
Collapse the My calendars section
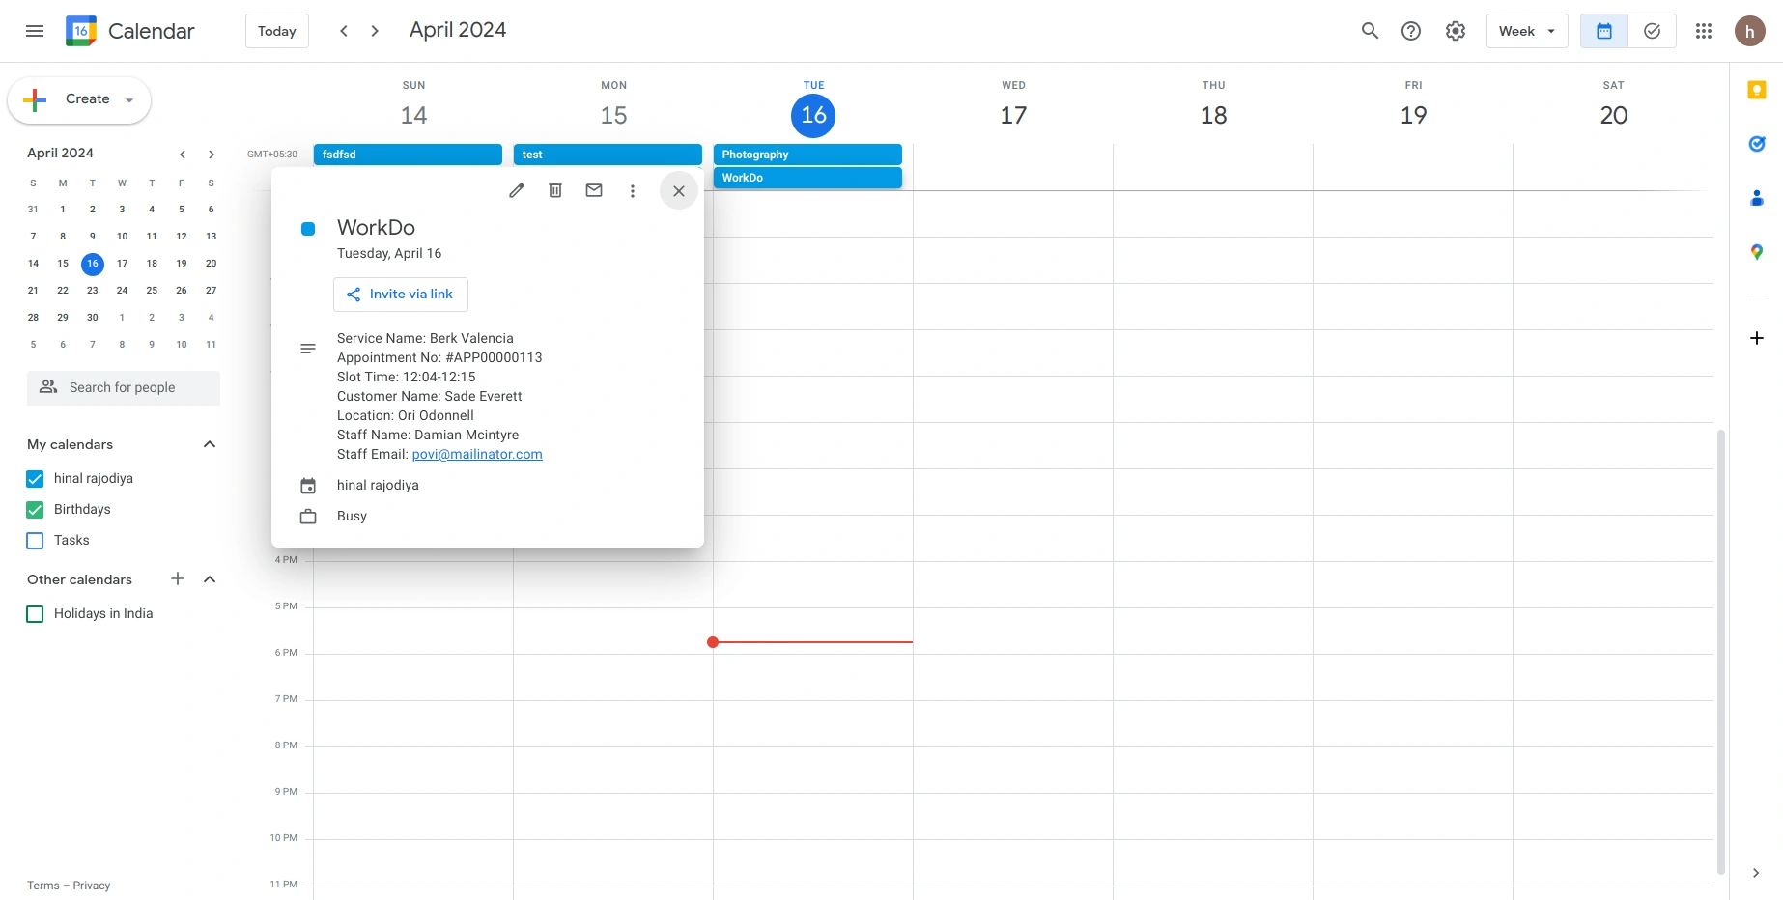tap(209, 444)
